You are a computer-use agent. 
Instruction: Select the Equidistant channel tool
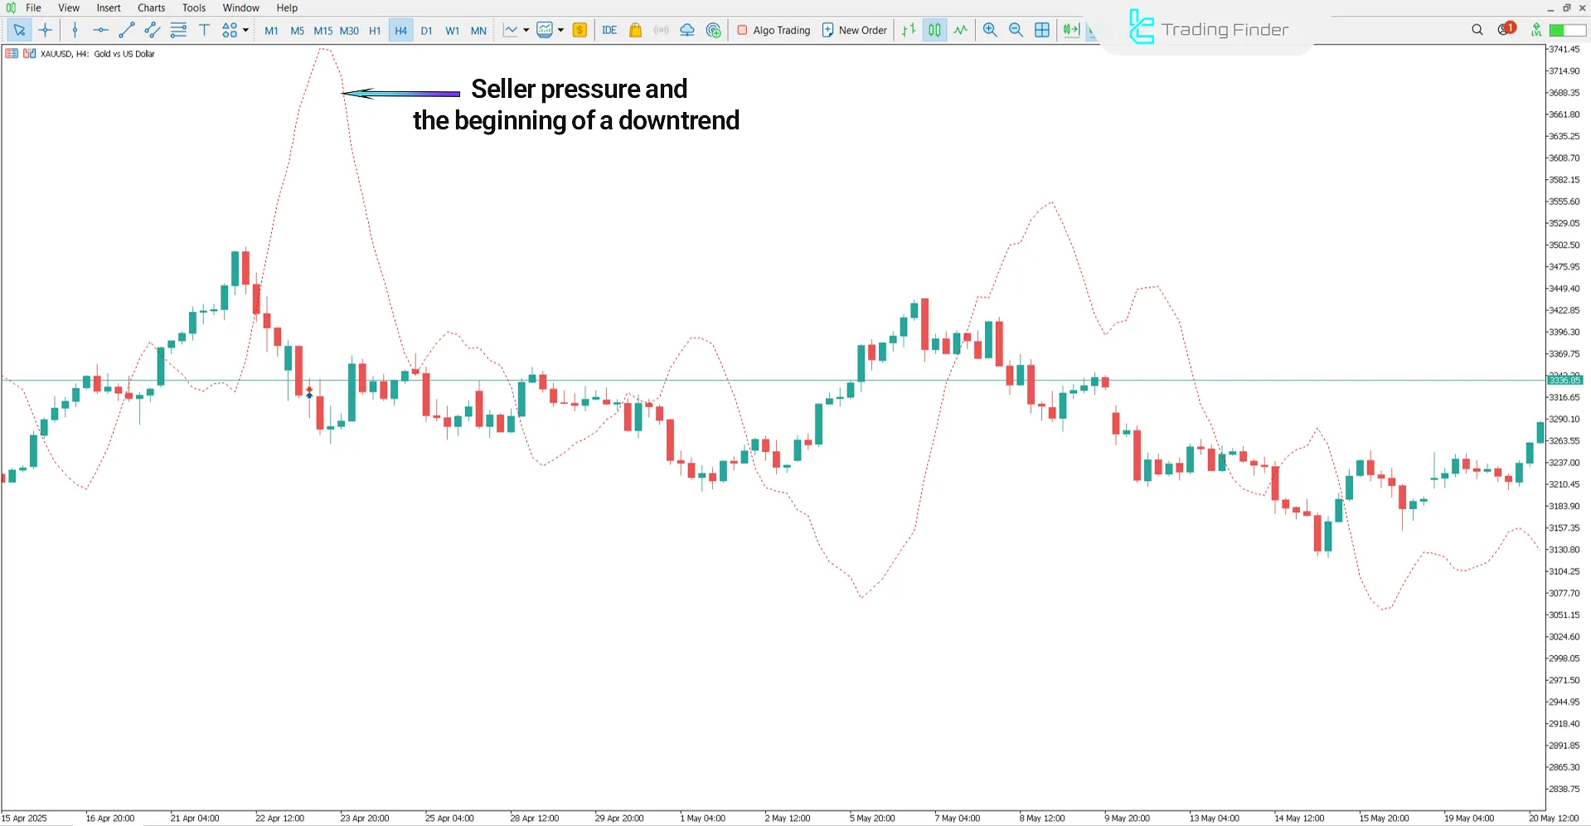pos(152,30)
